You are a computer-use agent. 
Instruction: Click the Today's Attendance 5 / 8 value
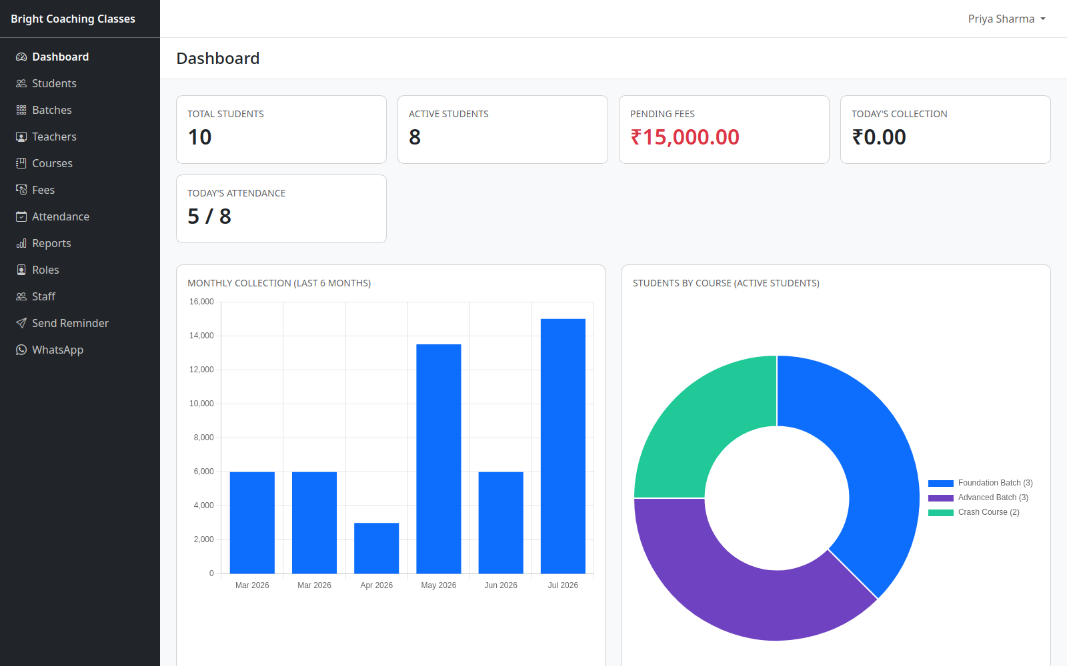click(209, 216)
